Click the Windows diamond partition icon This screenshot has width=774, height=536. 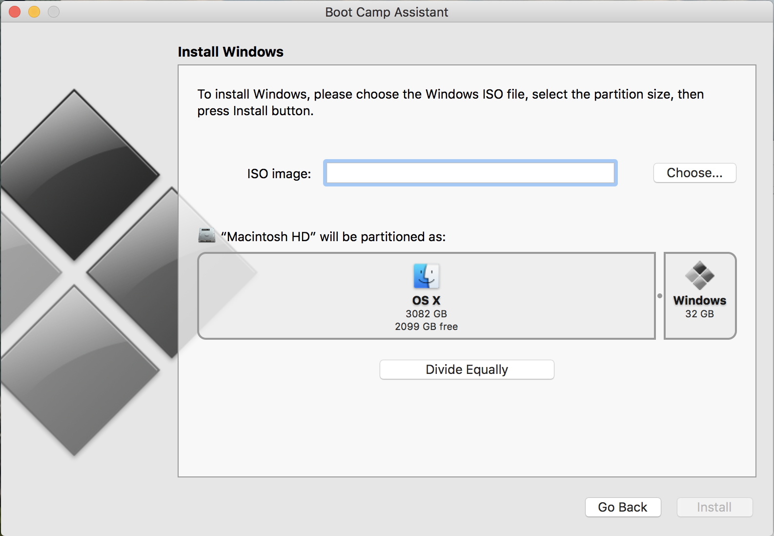[x=699, y=275]
